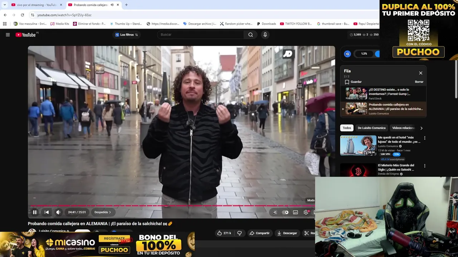The image size is (458, 257).
Task: Mute the video volume
Action: [x=58, y=212]
